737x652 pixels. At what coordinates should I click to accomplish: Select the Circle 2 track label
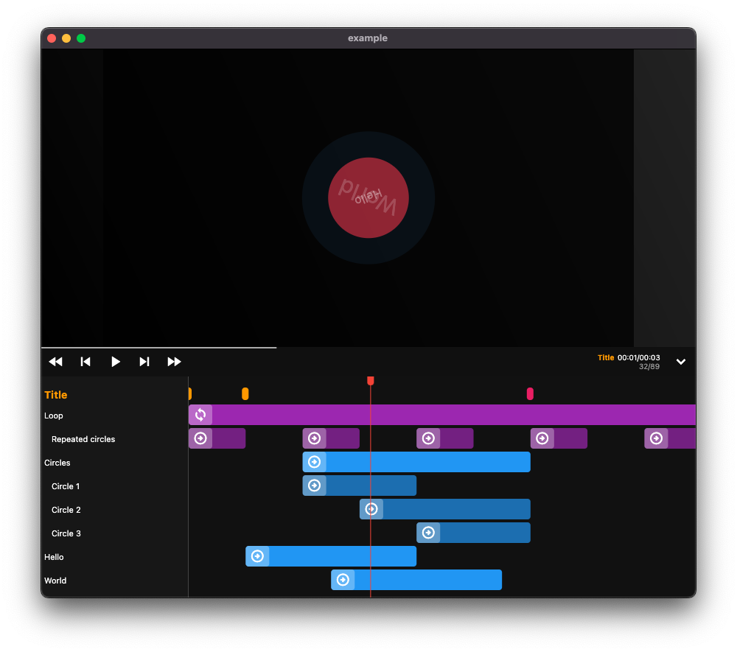[66, 510]
